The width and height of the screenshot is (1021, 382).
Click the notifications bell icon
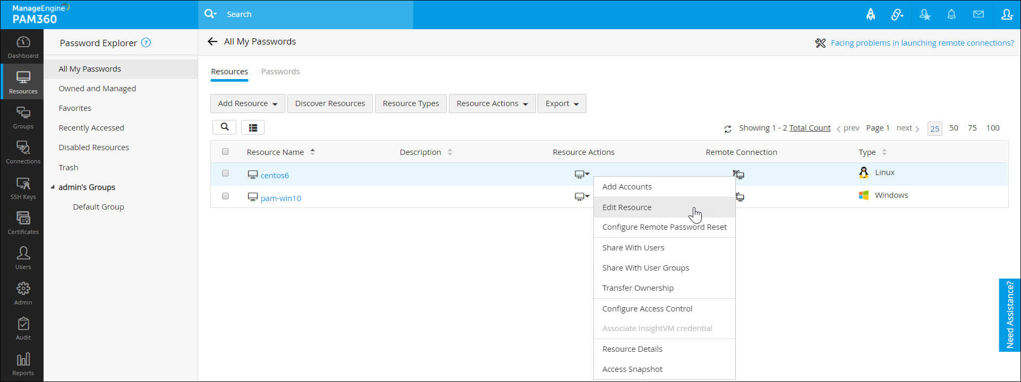point(951,14)
